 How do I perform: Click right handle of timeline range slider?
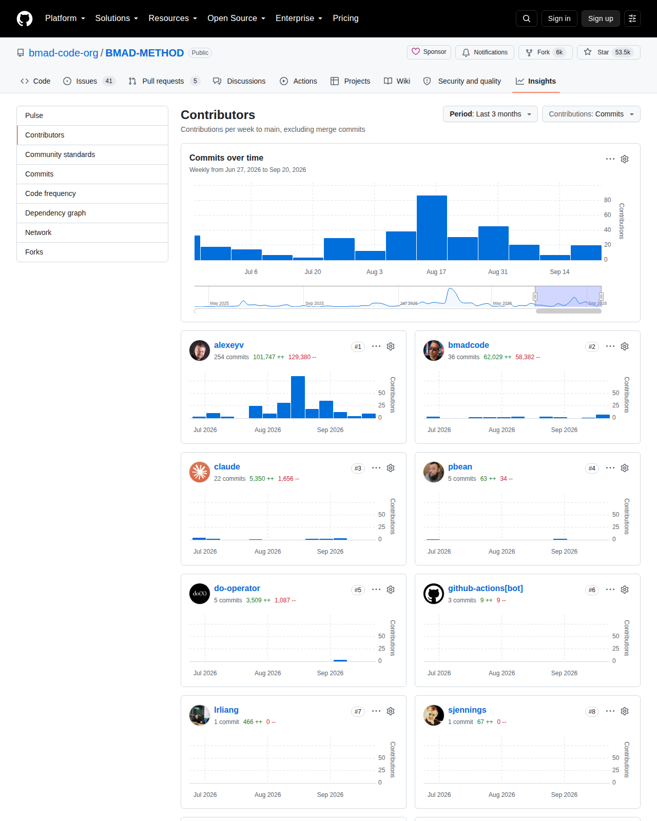coord(601,296)
